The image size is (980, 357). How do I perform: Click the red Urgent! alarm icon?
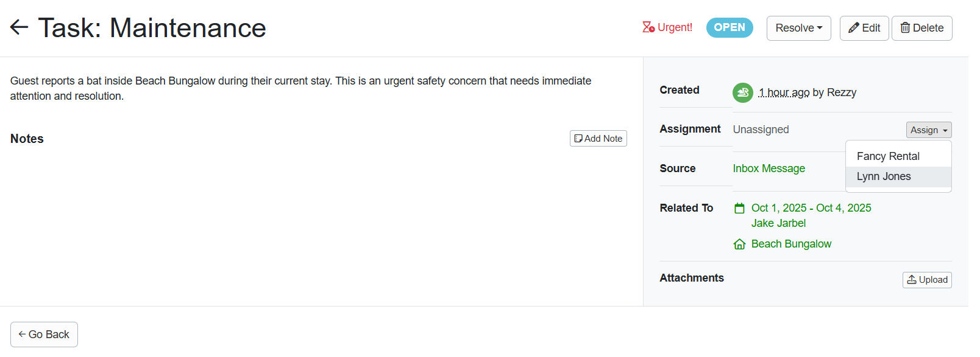[647, 27]
